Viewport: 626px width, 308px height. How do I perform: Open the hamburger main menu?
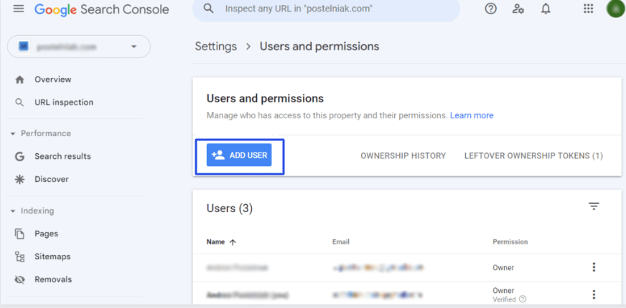(x=19, y=9)
